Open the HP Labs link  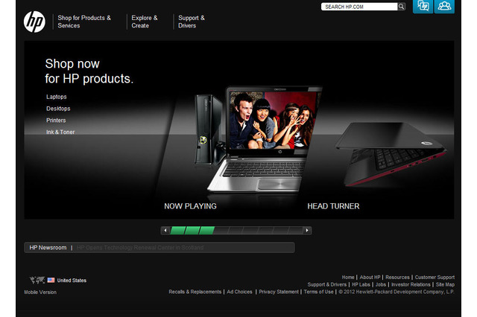361,284
